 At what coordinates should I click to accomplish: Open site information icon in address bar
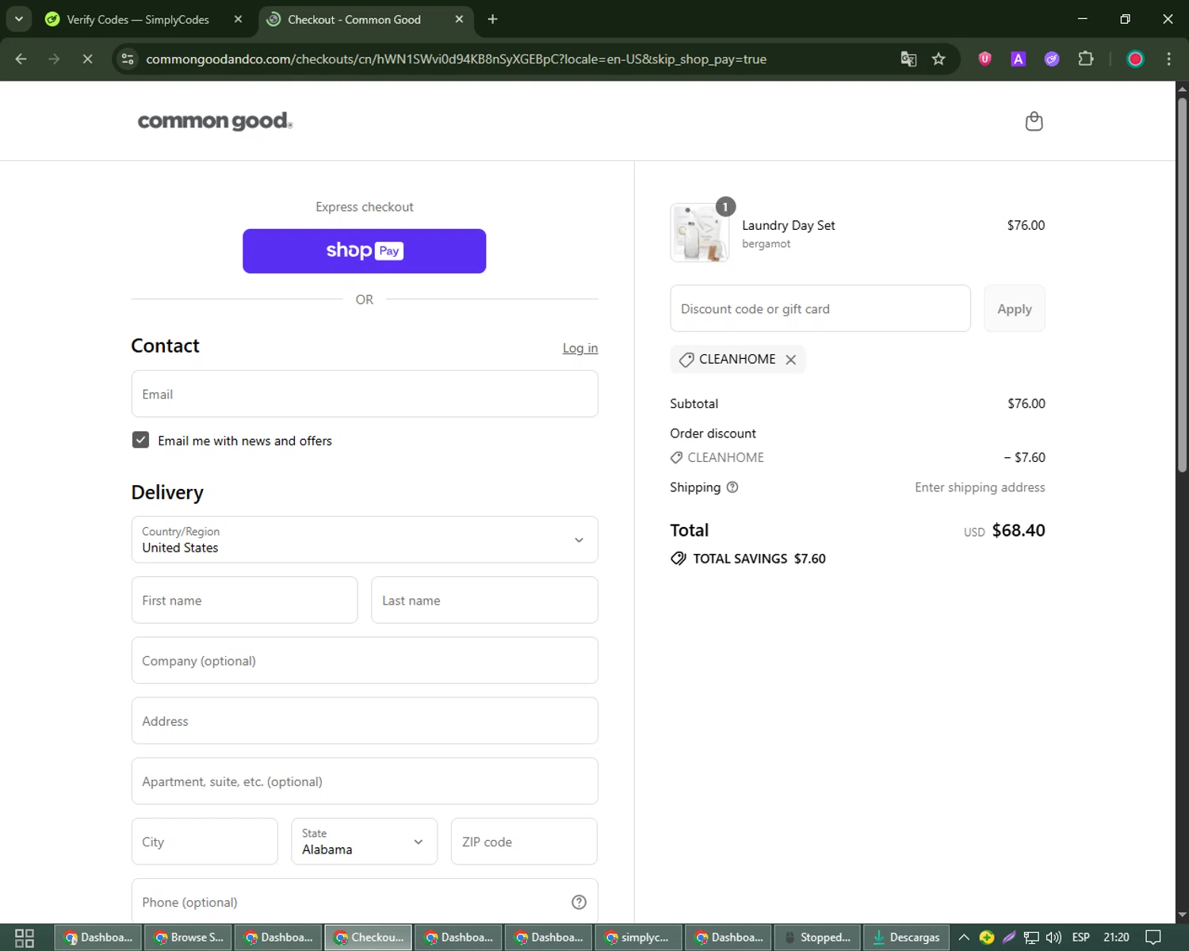tap(128, 59)
